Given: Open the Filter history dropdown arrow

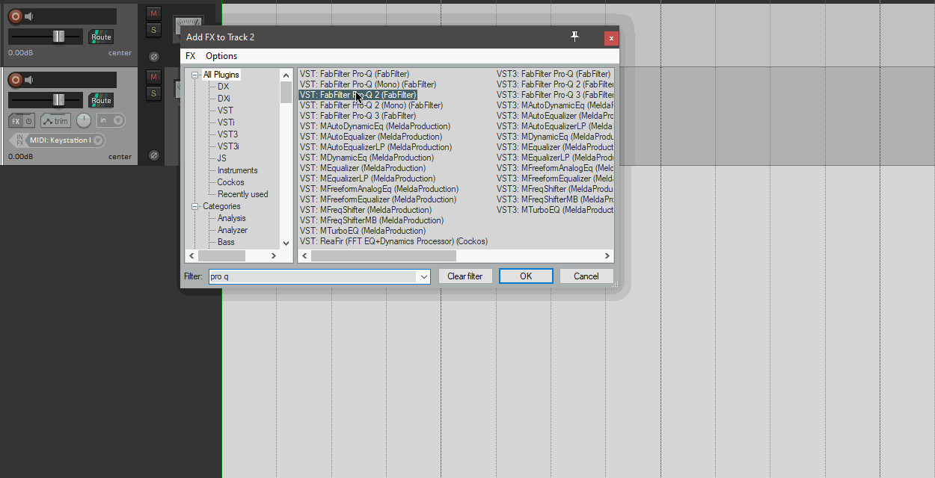Looking at the screenshot, I should pyautogui.click(x=424, y=276).
